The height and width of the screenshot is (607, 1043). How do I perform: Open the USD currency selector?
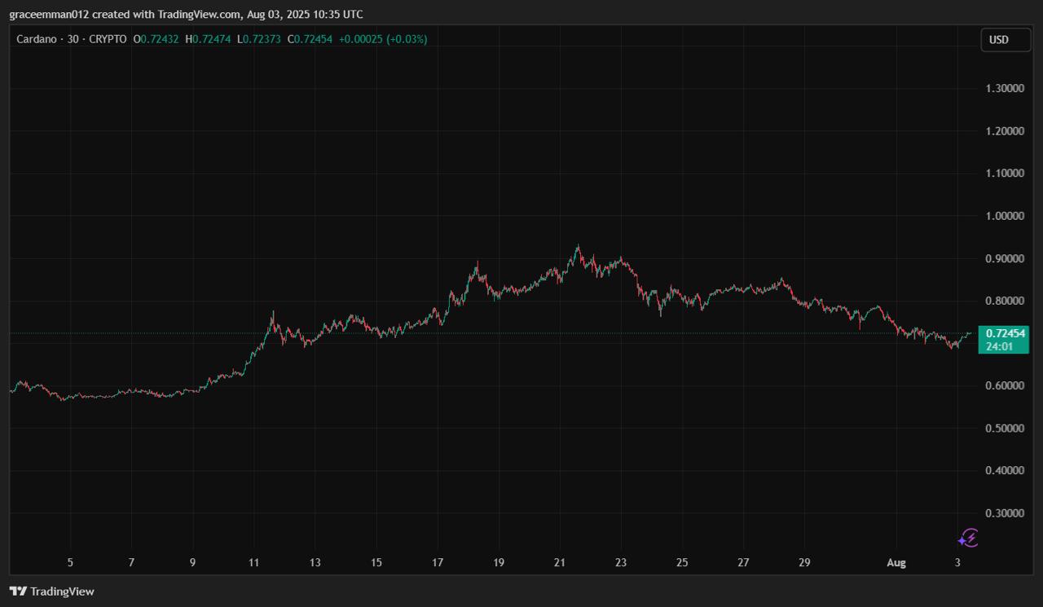pyautogui.click(x=1005, y=40)
